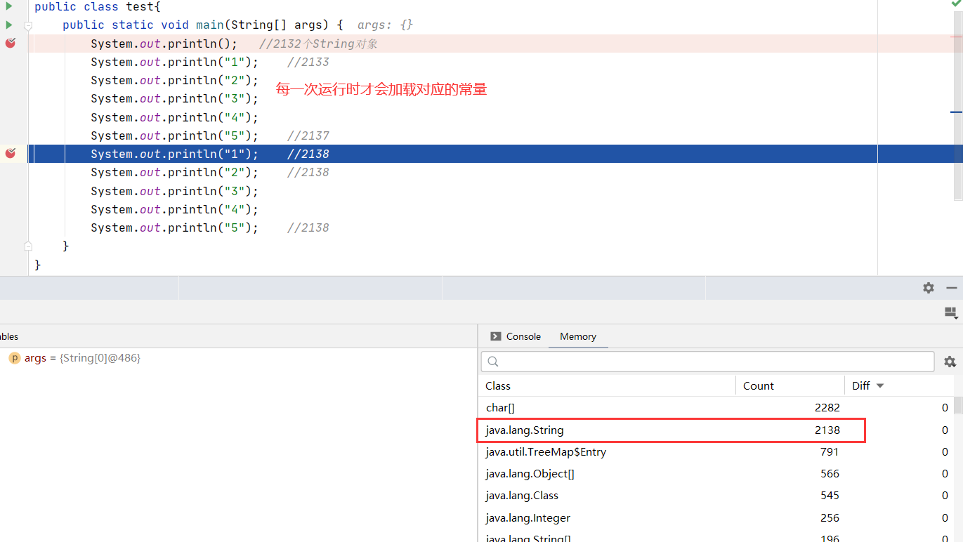Run the test class via green gutter arrow
Viewport: 963px width, 542px height.
[8, 7]
